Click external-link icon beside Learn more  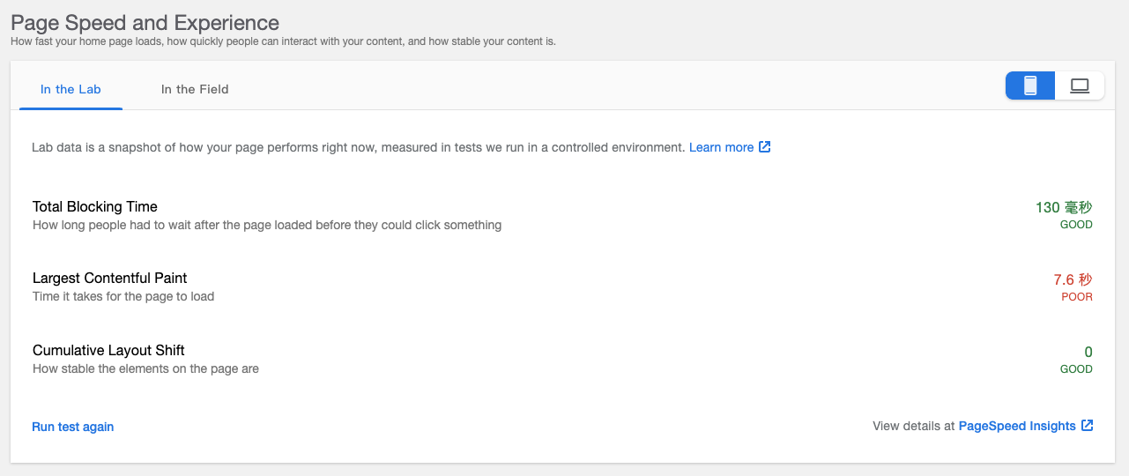(765, 147)
